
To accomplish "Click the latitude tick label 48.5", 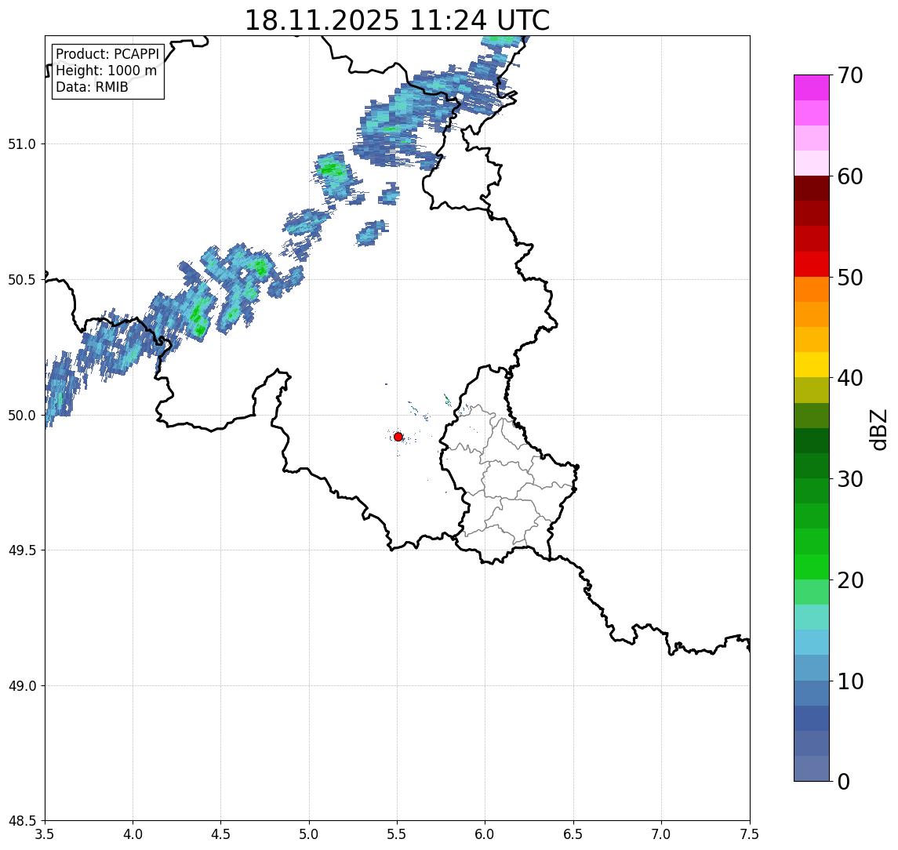I will coord(21,821).
